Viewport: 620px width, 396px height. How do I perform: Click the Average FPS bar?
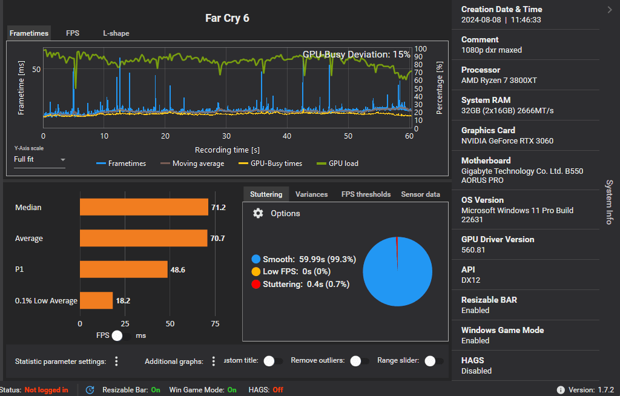(143, 238)
